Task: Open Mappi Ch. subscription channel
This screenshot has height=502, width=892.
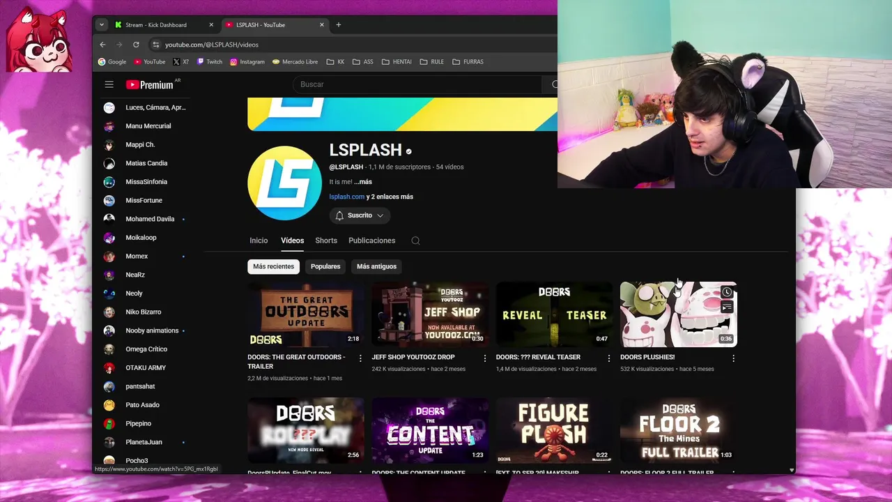Action: click(144, 144)
